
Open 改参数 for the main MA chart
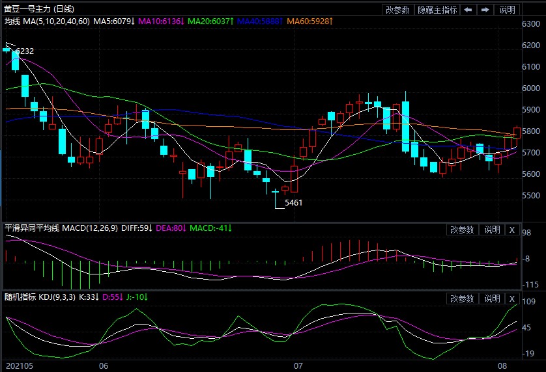coord(397,10)
